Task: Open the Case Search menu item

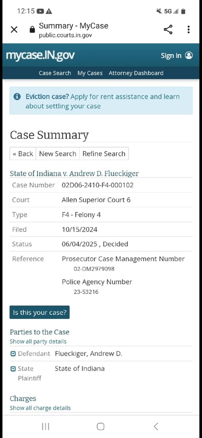Action: (x=55, y=73)
